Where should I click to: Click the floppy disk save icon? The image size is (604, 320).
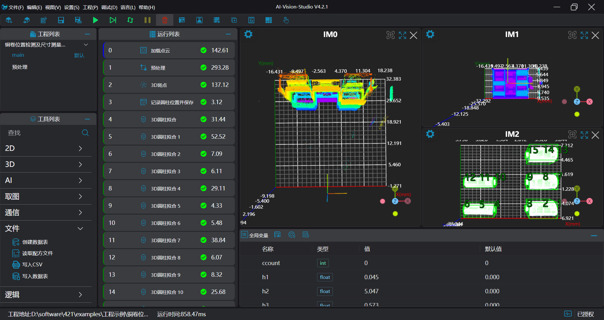pyautogui.click(x=61, y=20)
